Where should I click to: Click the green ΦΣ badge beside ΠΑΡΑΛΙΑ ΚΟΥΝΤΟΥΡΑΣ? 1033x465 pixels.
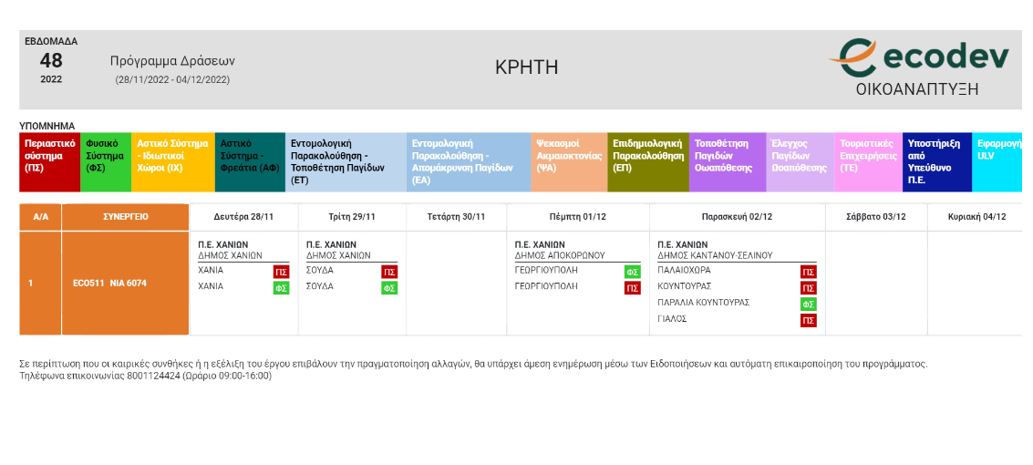pos(808,304)
